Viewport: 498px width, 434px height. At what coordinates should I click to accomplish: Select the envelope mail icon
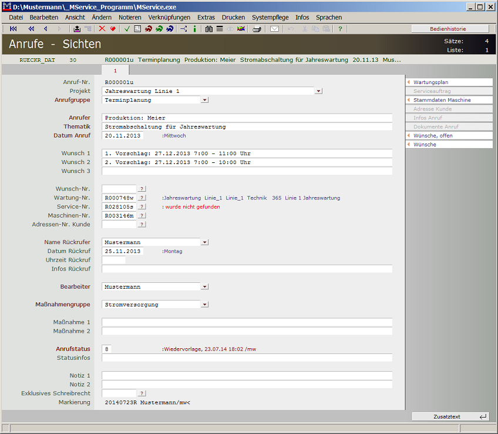click(x=275, y=29)
